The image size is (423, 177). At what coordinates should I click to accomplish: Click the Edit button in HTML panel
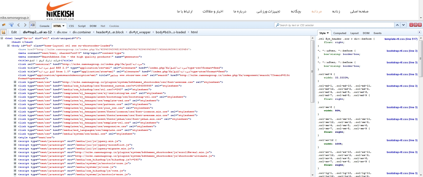pyautogui.click(x=14, y=32)
